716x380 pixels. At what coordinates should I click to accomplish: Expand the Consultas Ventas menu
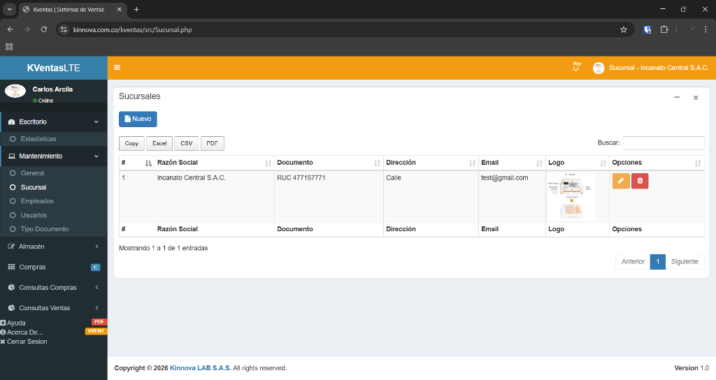pyautogui.click(x=54, y=308)
